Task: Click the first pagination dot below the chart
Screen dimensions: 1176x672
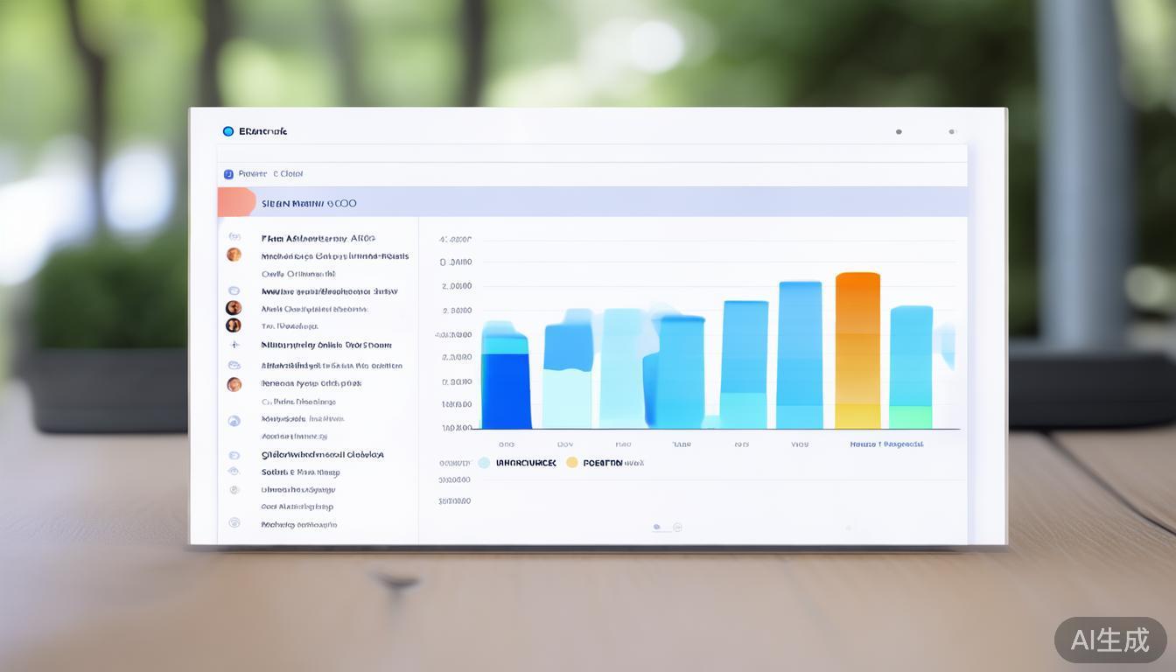Action: (x=657, y=528)
